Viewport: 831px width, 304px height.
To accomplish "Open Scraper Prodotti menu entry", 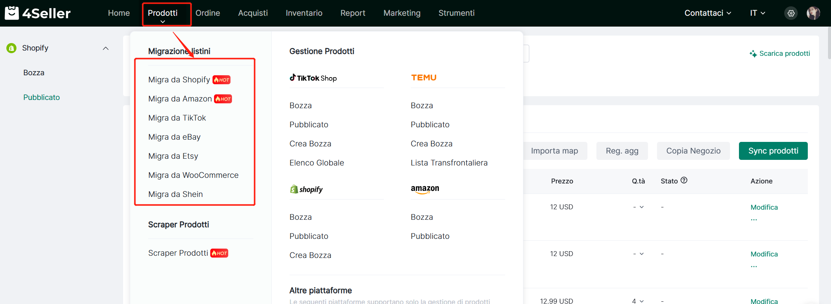I will 178,253.
